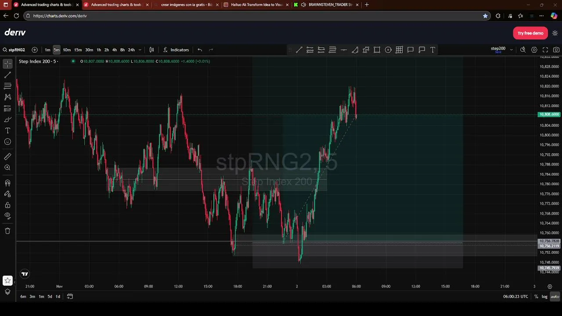Pick the comment note tool in floating toolbar
Image resolution: width=562 pixels, height=316 pixels.
[411, 50]
